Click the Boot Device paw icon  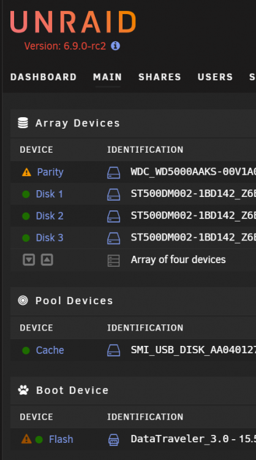[x=23, y=390]
